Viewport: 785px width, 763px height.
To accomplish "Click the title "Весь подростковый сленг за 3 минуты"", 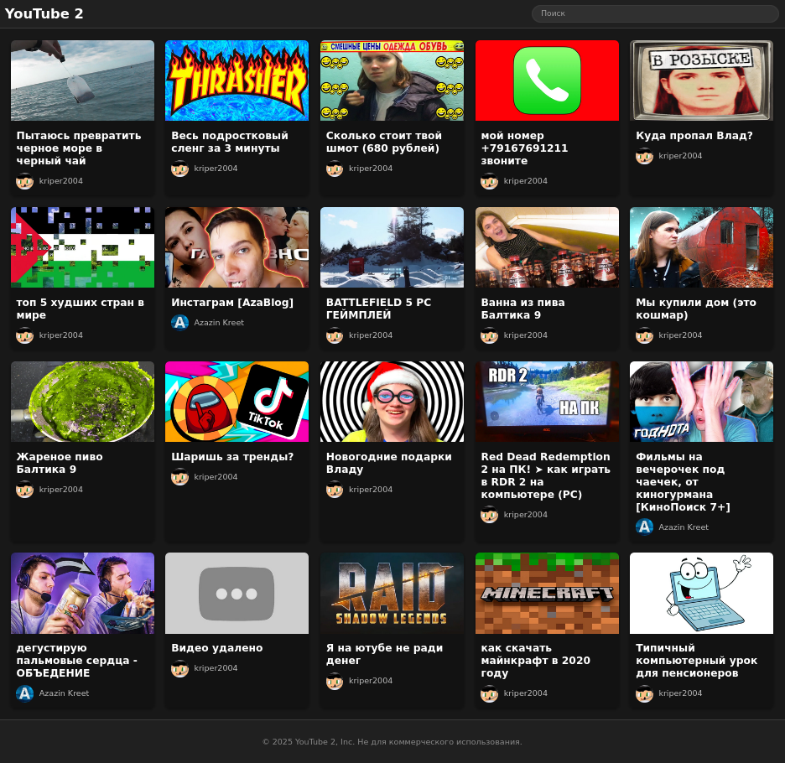I will (x=230, y=142).
